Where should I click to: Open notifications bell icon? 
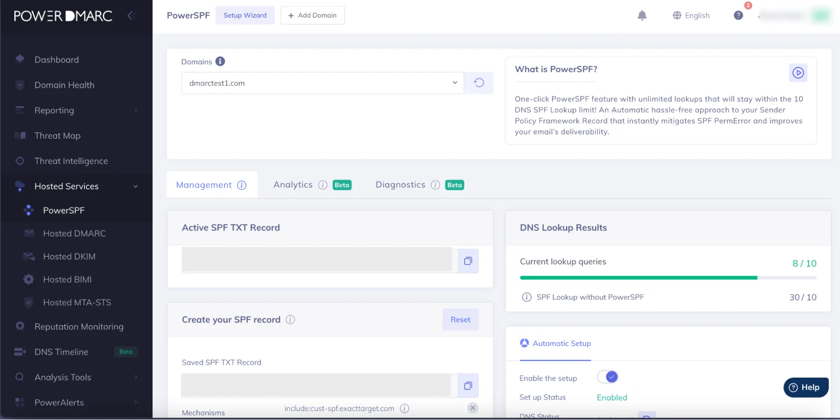642,16
